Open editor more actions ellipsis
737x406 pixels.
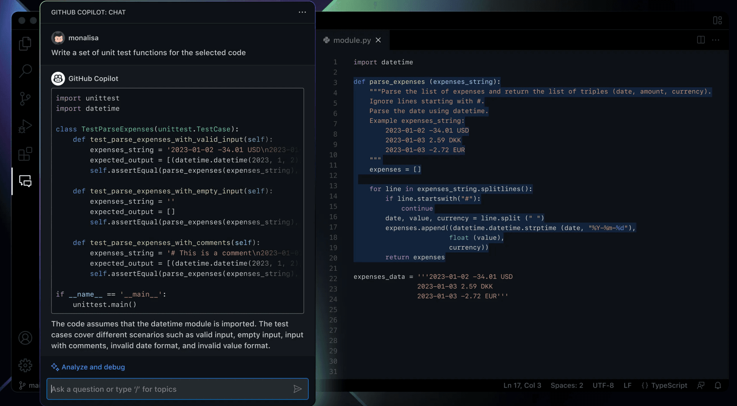pyautogui.click(x=716, y=40)
